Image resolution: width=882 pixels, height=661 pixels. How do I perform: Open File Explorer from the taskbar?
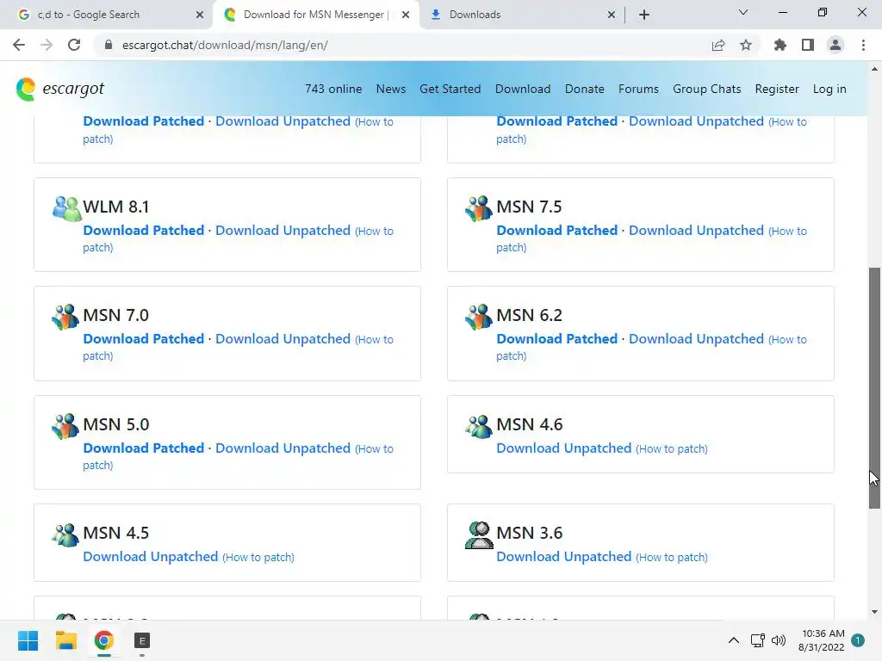pyautogui.click(x=65, y=640)
